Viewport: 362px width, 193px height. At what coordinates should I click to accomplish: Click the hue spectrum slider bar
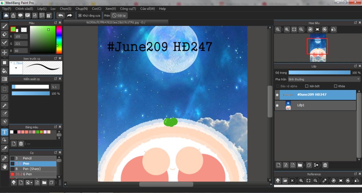59,39
